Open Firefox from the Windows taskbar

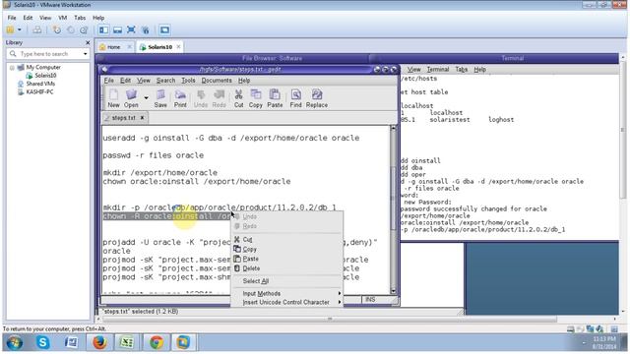point(99,342)
